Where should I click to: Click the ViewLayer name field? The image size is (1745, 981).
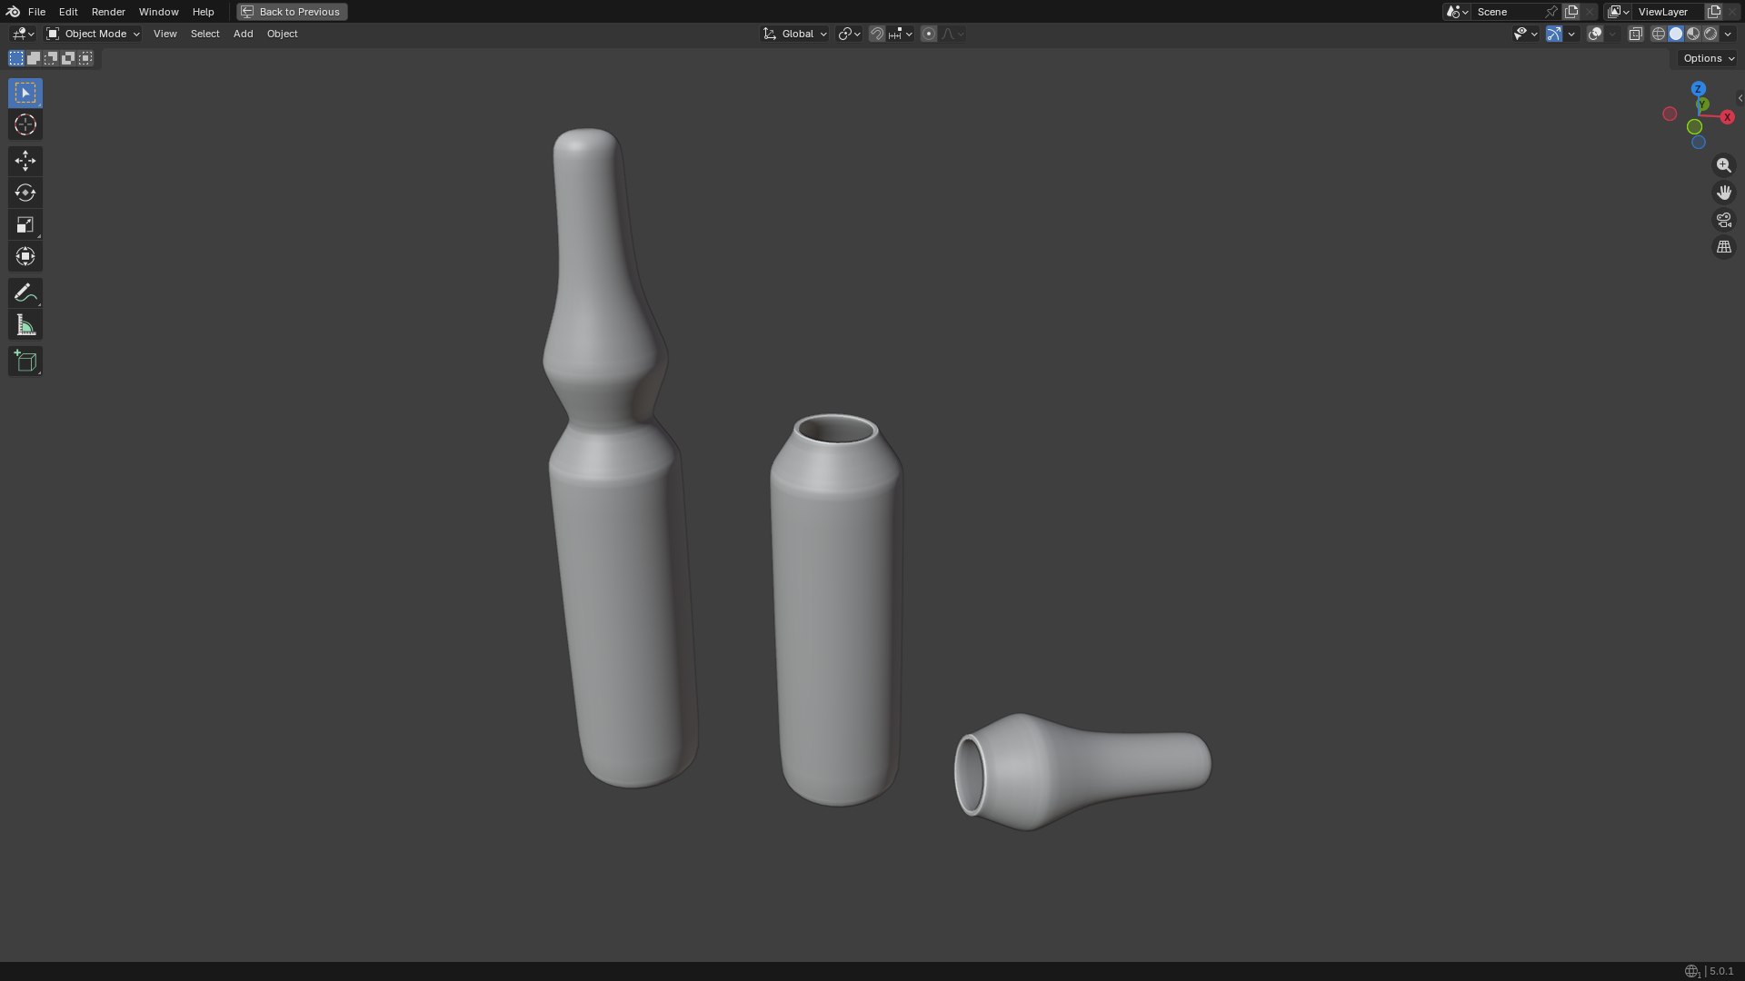coord(1669,12)
